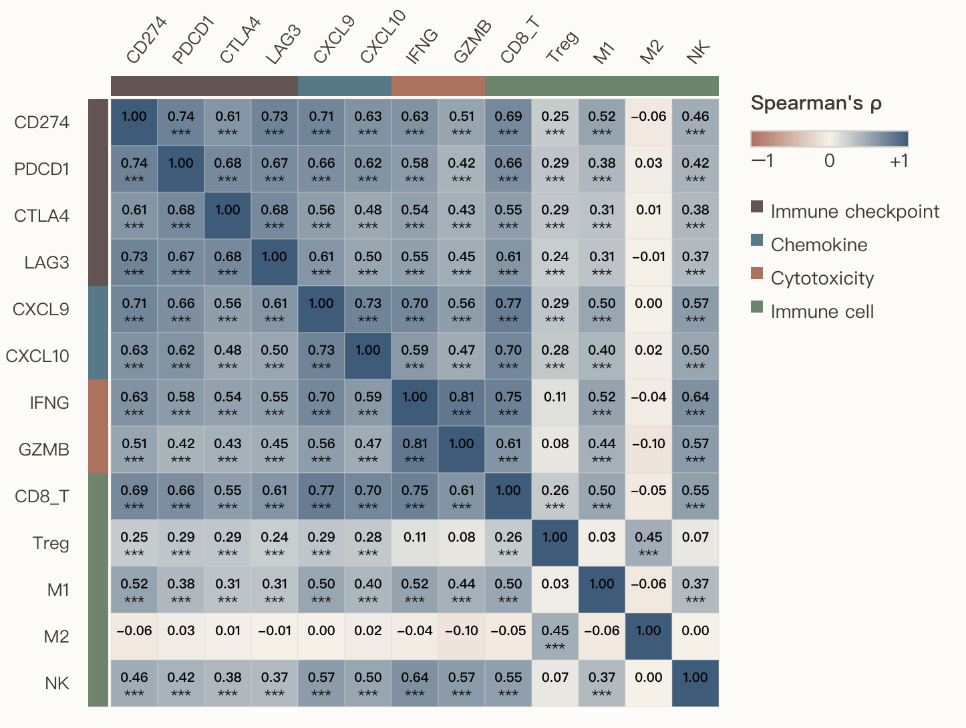Click the top green Immune cell annotation bar
The width and height of the screenshot is (966, 728).
coord(602,86)
